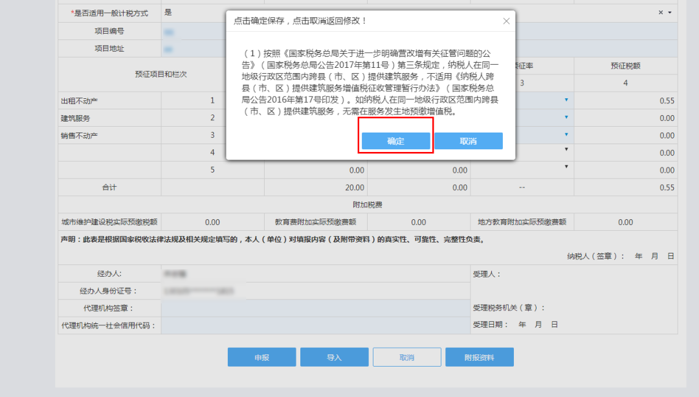Click the 经办人 name field

[316, 274]
